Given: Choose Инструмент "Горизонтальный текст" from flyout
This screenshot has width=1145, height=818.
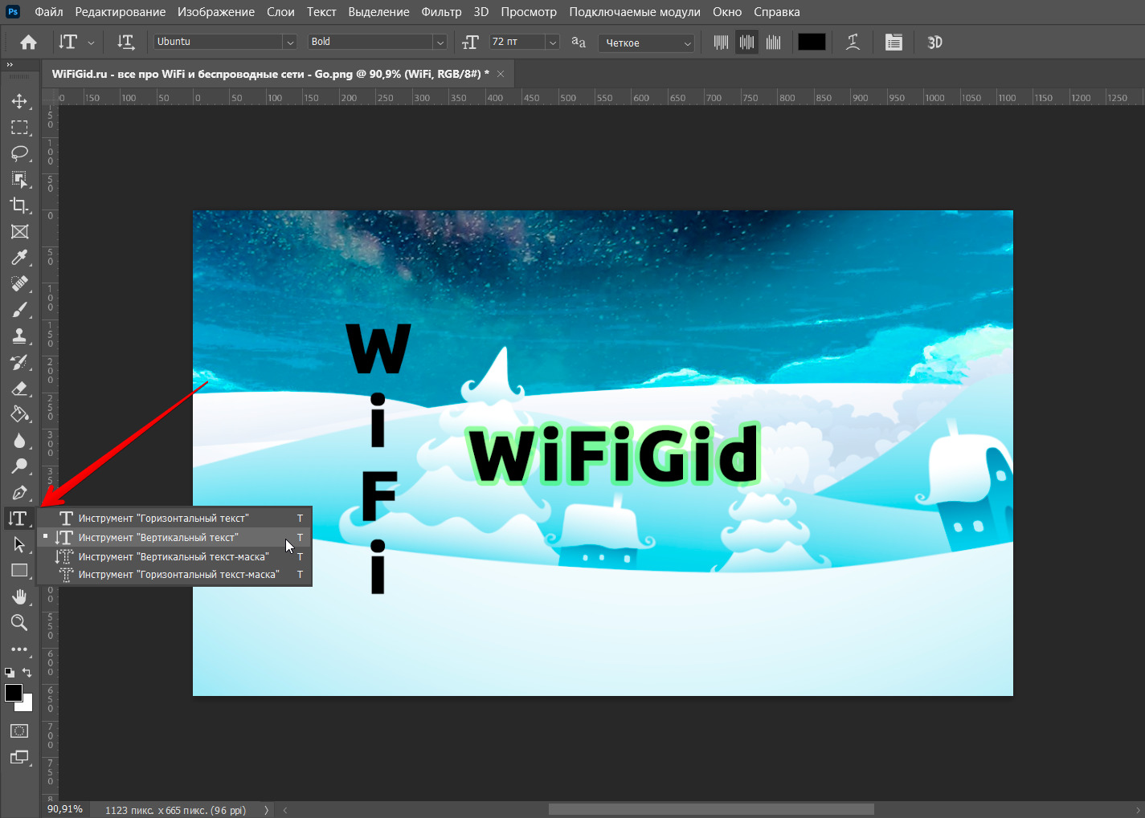Looking at the screenshot, I should click(x=174, y=519).
